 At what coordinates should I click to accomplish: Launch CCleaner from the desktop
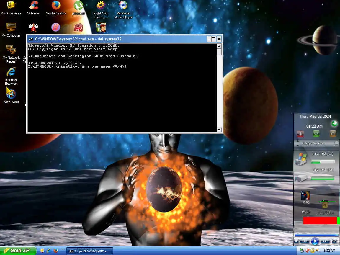(x=33, y=8)
